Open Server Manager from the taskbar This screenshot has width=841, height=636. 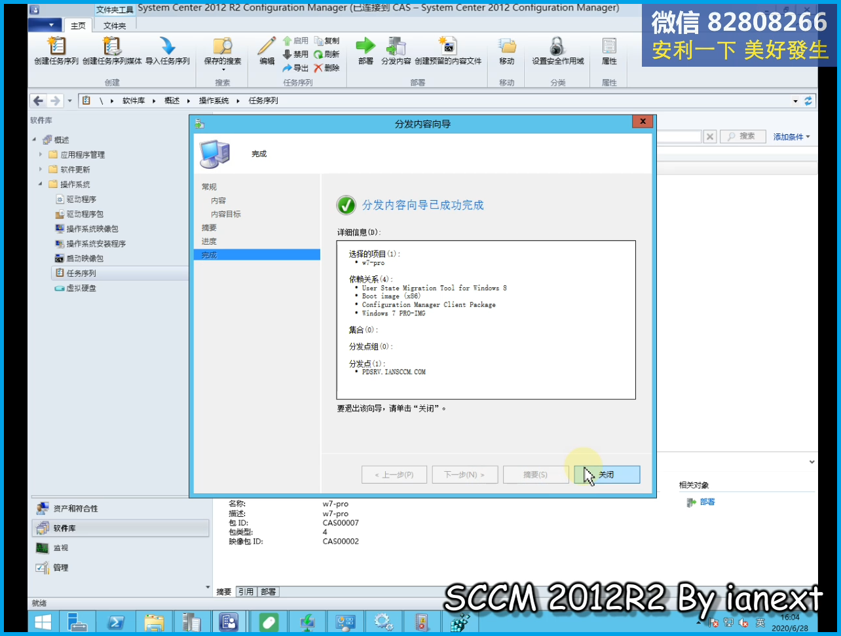click(77, 622)
